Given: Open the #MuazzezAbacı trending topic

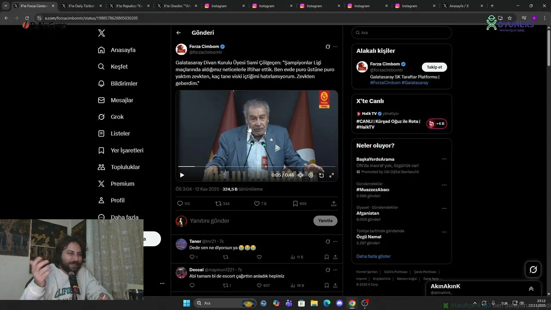Looking at the screenshot, I should 373,189.
